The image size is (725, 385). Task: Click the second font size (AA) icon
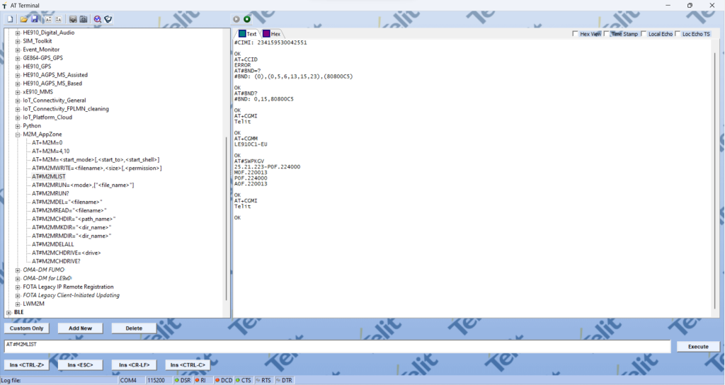click(x=59, y=19)
